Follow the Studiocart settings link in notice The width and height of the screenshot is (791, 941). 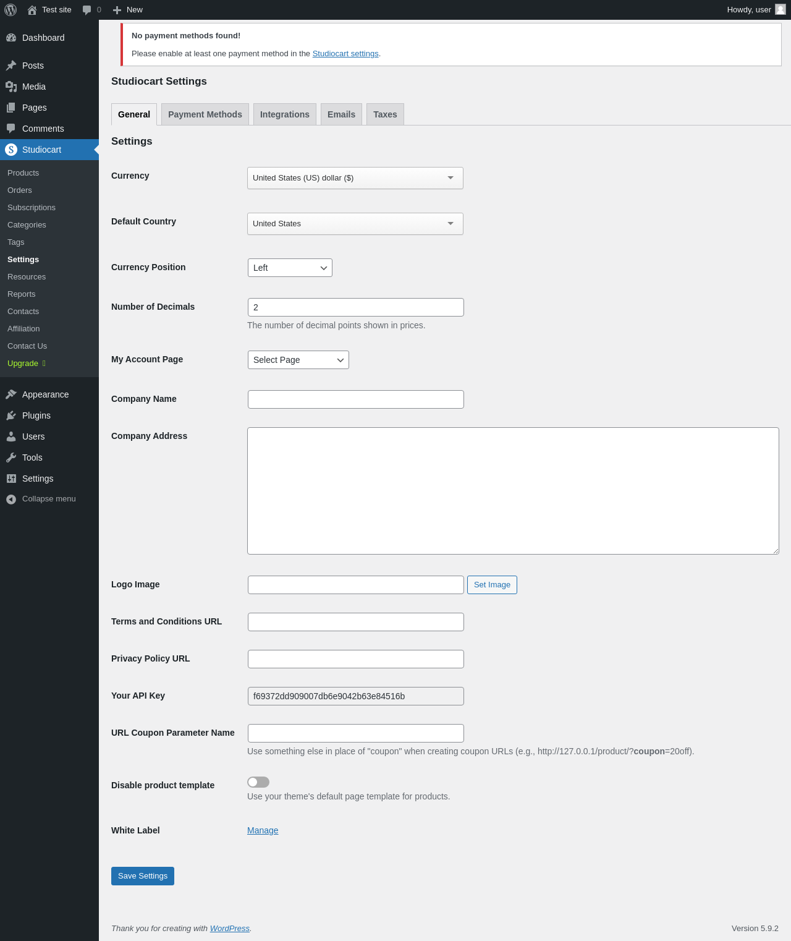pos(345,54)
